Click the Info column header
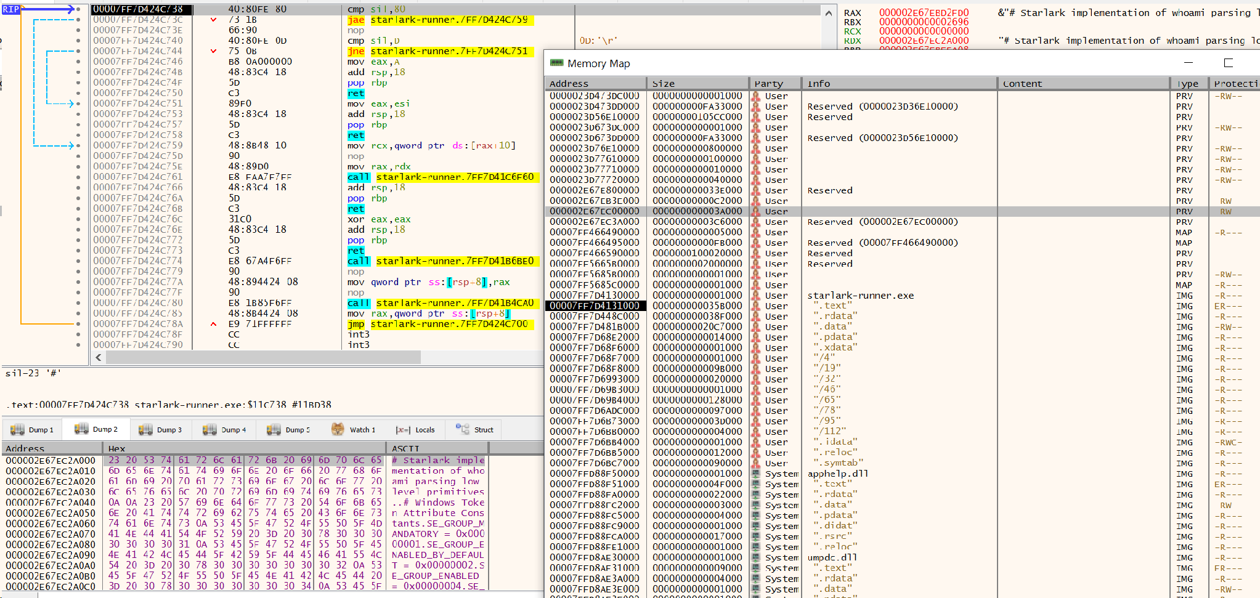This screenshot has width=1260, height=598. (x=899, y=84)
